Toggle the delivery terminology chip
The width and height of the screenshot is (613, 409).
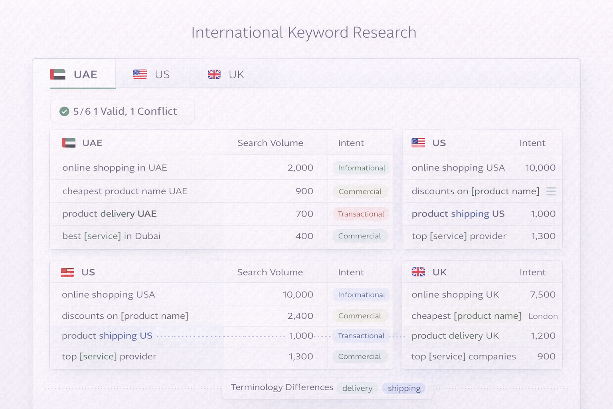[x=357, y=388]
